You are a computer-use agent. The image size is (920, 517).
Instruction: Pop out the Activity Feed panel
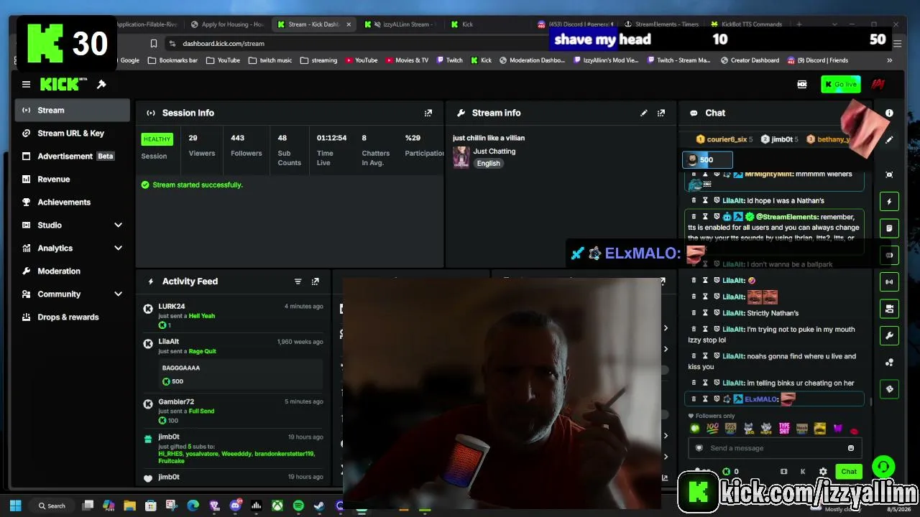tap(315, 281)
